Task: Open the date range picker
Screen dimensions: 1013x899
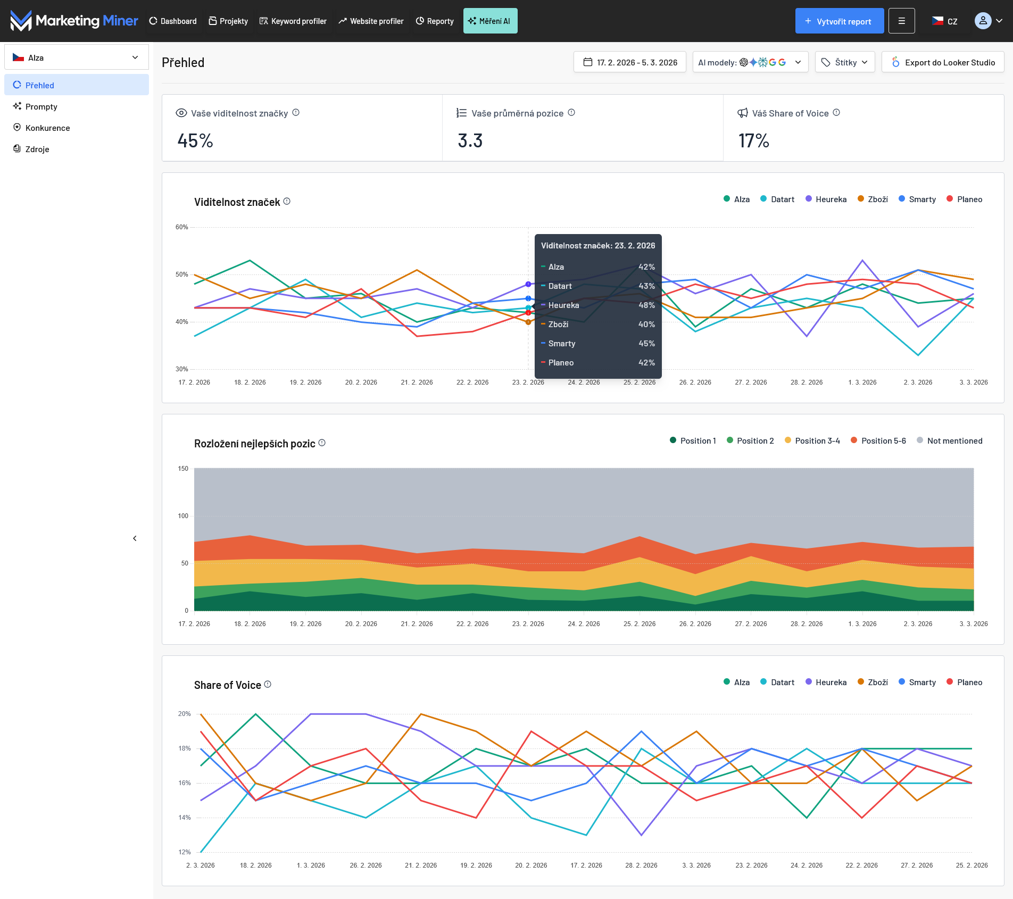Action: [629, 62]
